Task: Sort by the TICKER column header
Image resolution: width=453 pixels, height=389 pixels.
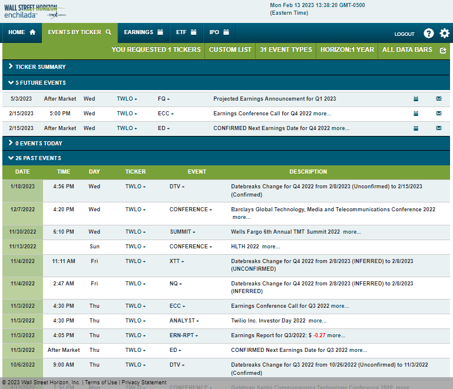Action: pos(135,172)
